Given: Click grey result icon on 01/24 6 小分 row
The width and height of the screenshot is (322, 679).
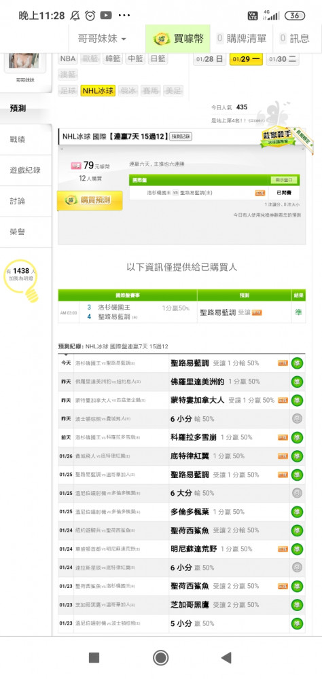Looking at the screenshot, I should 298,568.
